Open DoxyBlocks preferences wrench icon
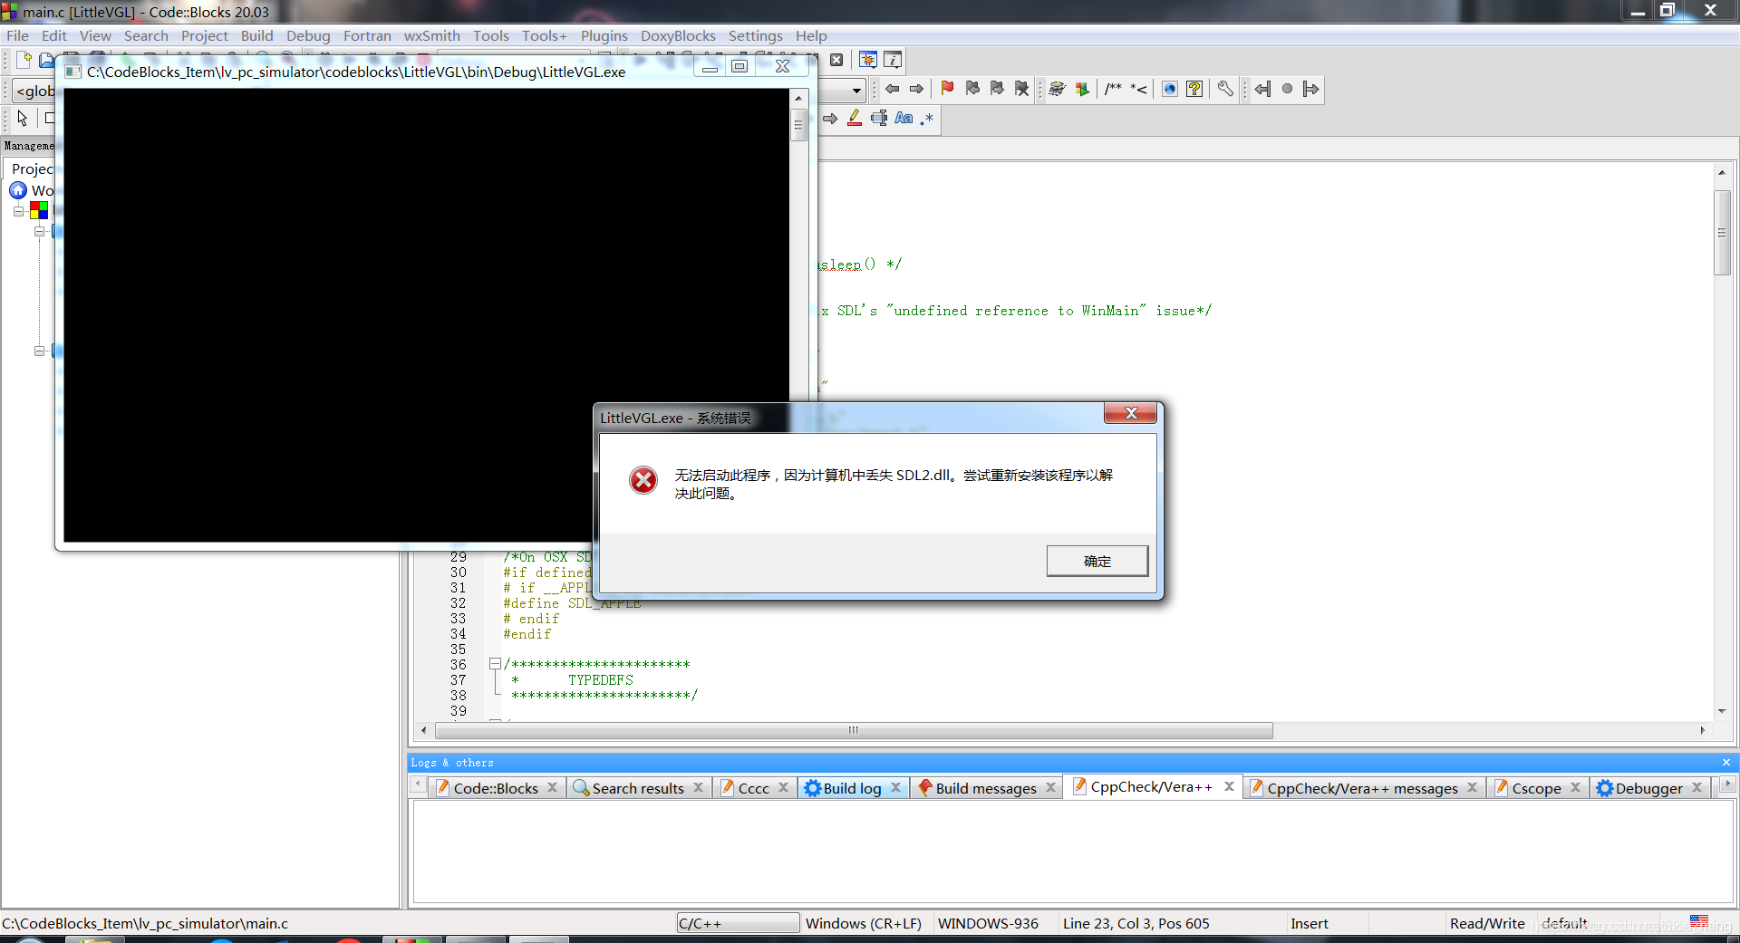The image size is (1740, 943). pyautogui.click(x=1225, y=89)
